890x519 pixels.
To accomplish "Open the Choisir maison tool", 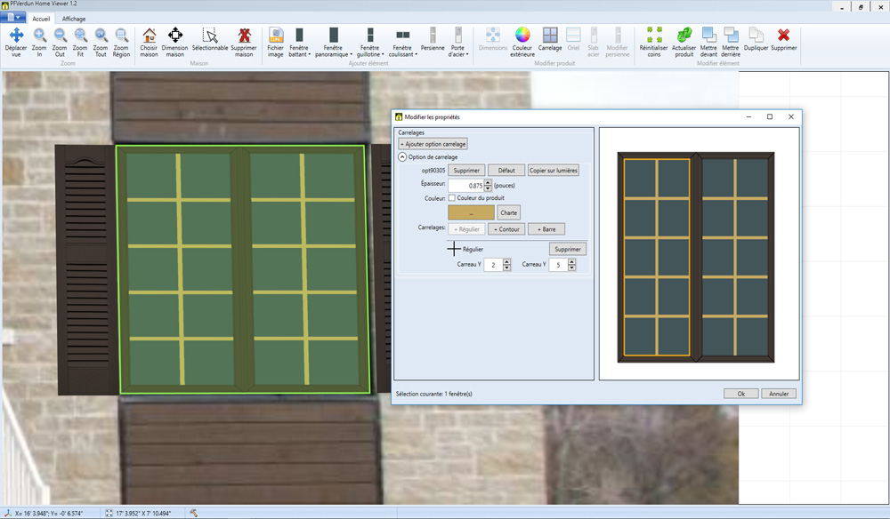I will tap(149, 41).
